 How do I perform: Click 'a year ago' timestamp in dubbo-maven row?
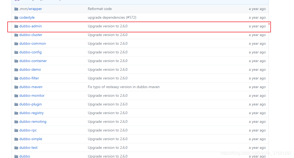(257, 87)
